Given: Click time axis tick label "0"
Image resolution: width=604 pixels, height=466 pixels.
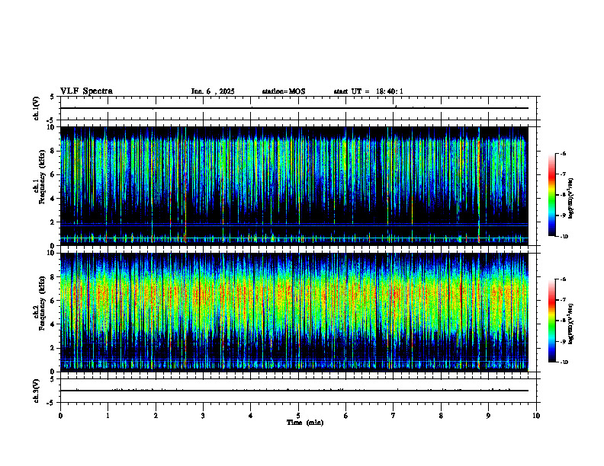Looking at the screenshot, I should click(x=60, y=416).
